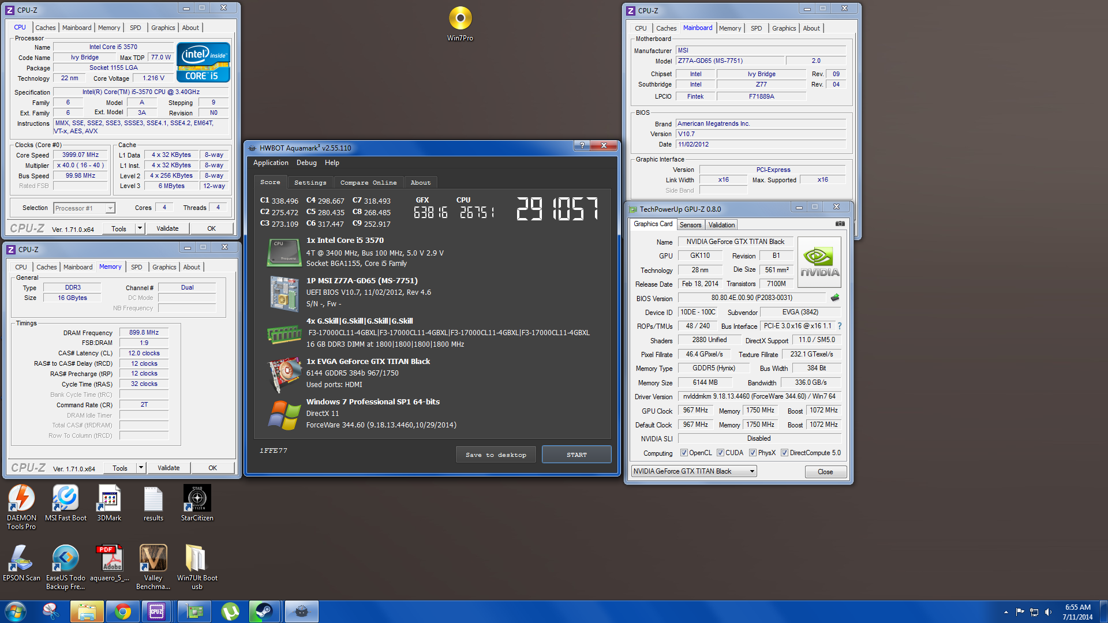Click the Aquamark title bar help button

(582, 145)
